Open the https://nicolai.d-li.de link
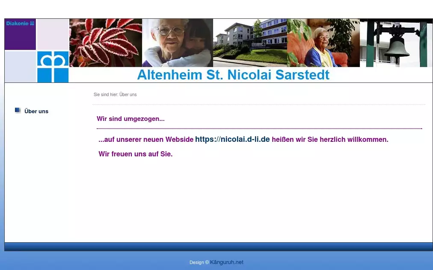The width and height of the screenshot is (433, 270). [232, 139]
